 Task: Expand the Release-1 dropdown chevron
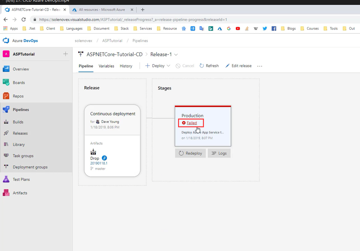176,55
